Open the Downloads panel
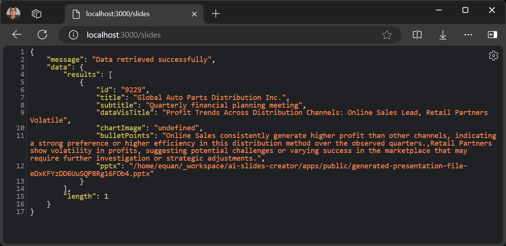The width and height of the screenshot is (506, 246). tap(443, 35)
